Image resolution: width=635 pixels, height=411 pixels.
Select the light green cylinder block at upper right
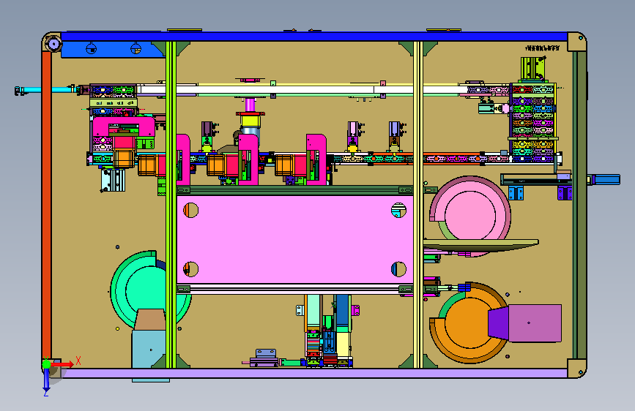point(531,68)
